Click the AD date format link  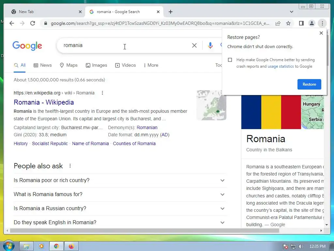point(165,135)
